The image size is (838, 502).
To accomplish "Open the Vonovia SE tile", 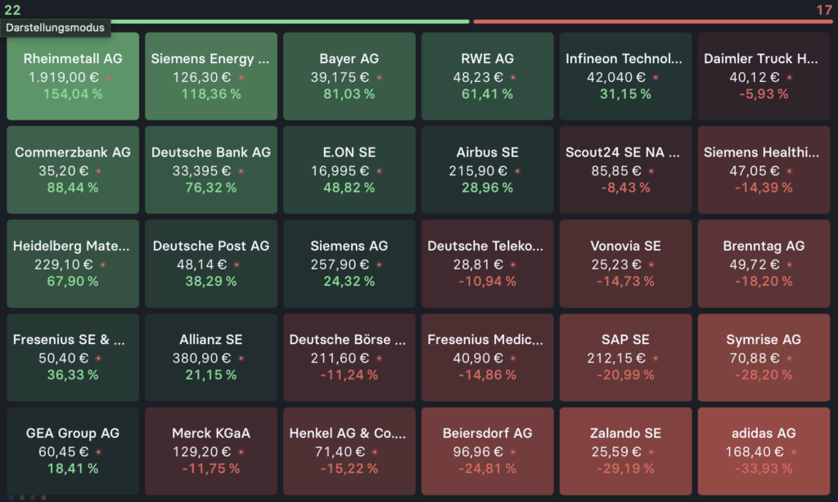I will click(625, 264).
